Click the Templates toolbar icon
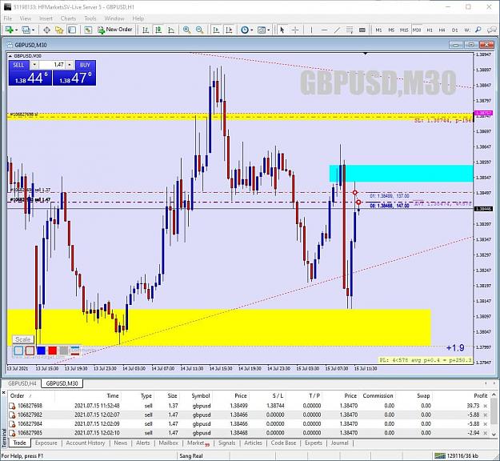Screen dimensions: 500x461 (261, 30)
